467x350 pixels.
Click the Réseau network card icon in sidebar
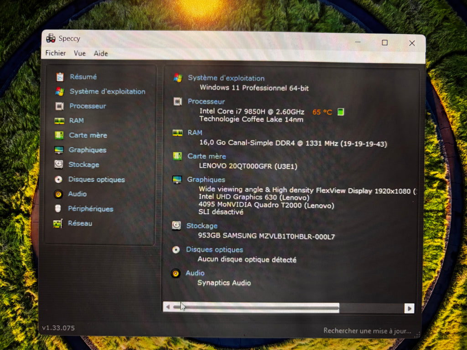click(58, 223)
